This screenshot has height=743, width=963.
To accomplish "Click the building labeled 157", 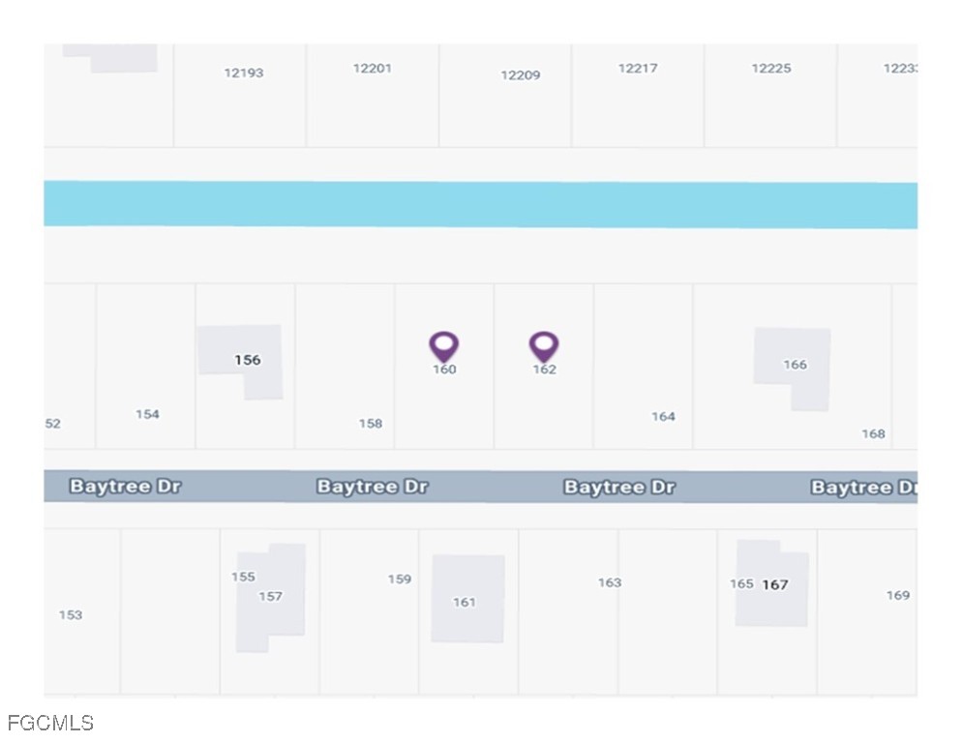I will point(271,597).
